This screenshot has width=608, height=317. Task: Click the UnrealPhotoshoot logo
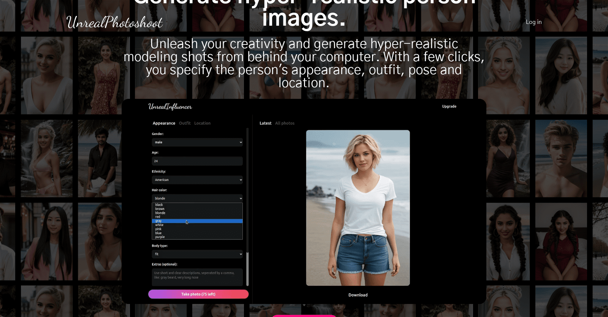114,22
